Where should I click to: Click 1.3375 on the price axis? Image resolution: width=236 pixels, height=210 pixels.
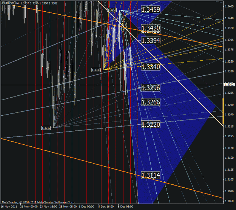pyautogui.click(x=229, y=50)
